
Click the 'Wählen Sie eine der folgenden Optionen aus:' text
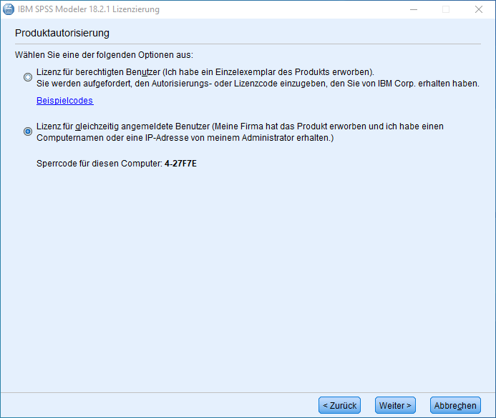click(x=104, y=55)
